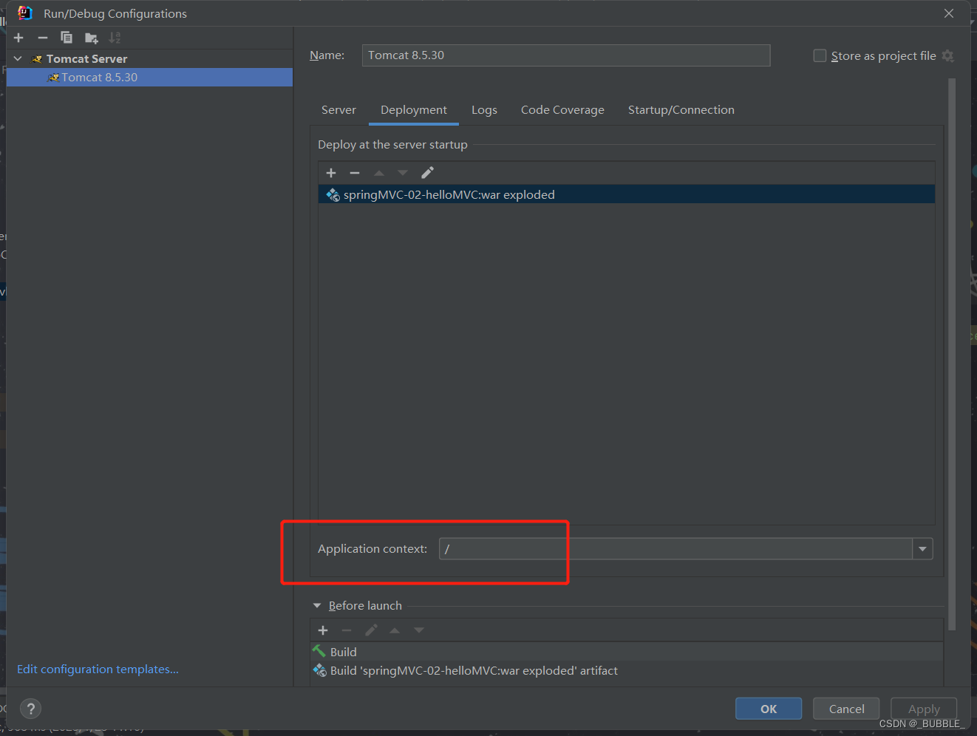Image resolution: width=977 pixels, height=736 pixels.
Task: Select Build 'springMVC-02-helloMVC:war exploded' artifact task
Action: (627, 670)
